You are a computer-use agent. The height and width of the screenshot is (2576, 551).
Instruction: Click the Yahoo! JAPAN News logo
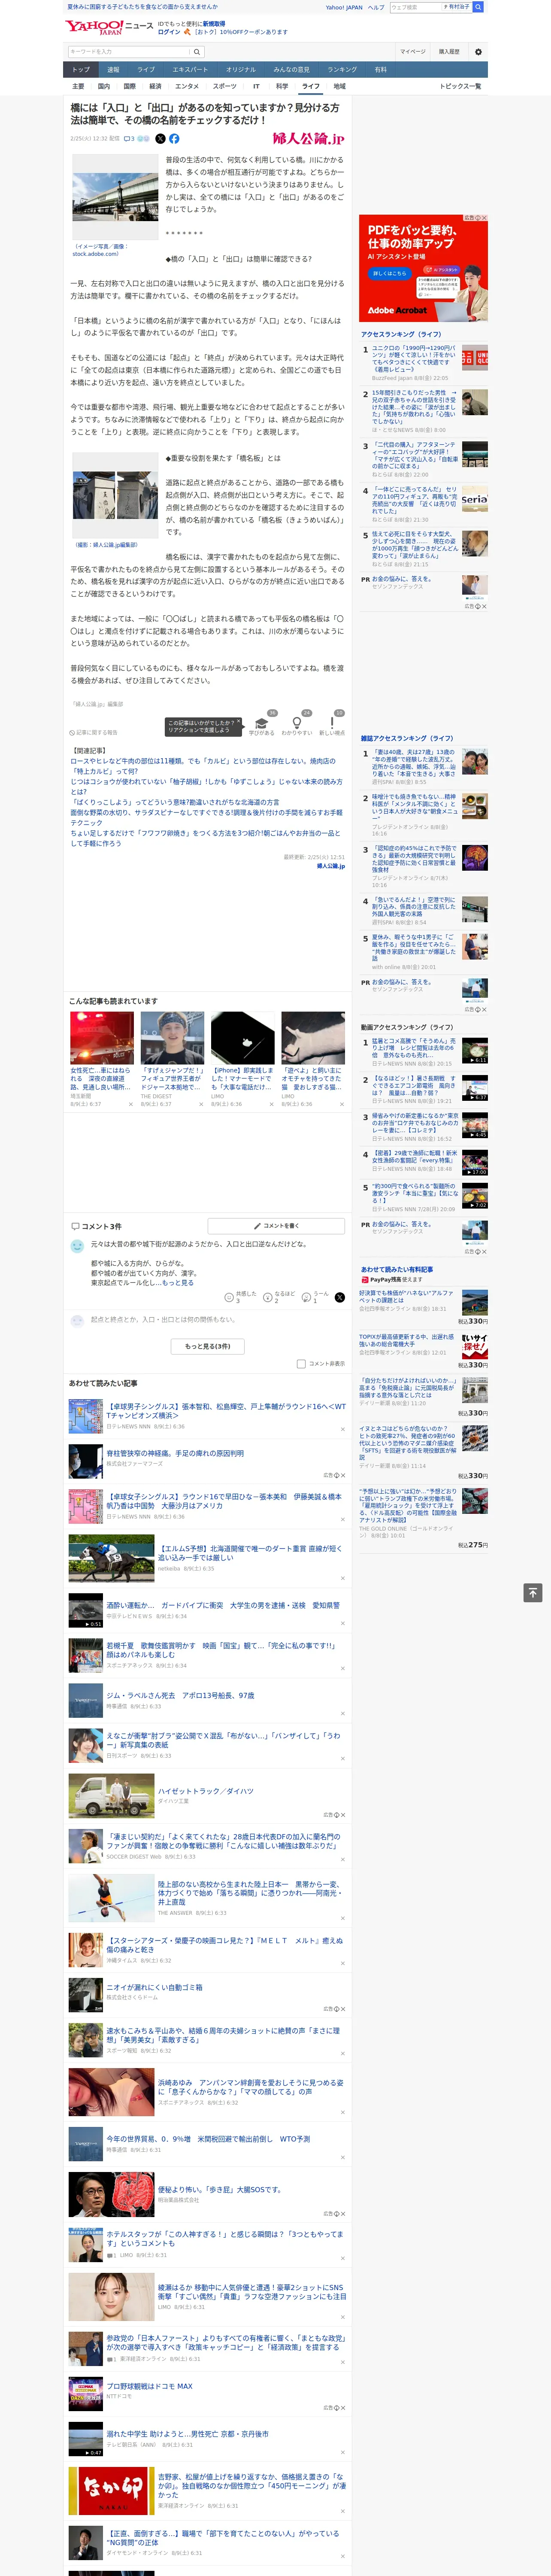[x=109, y=27]
